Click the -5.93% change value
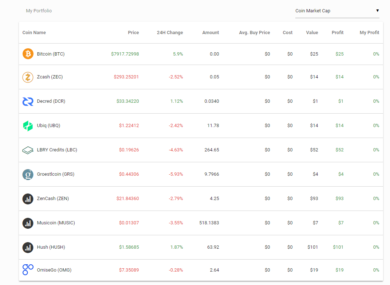Viewport: 390px width, 285px height. coord(176,174)
